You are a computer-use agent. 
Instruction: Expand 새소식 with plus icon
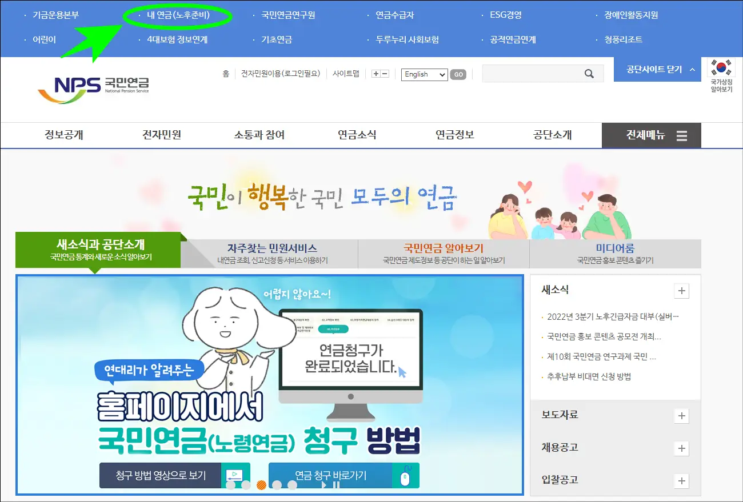[x=681, y=291]
